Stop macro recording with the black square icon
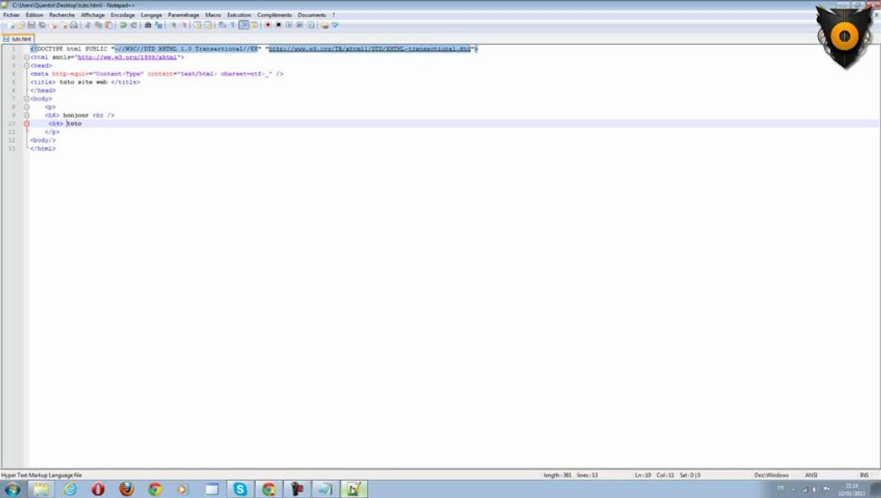Screen dimensions: 881x498 [x=278, y=25]
